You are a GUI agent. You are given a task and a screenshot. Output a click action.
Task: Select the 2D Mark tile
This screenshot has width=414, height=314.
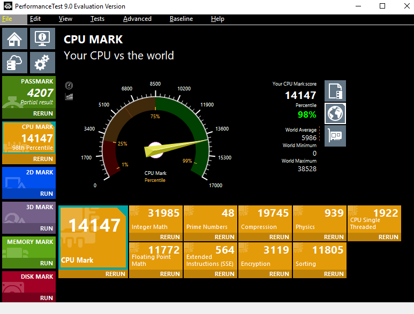pos(29,178)
